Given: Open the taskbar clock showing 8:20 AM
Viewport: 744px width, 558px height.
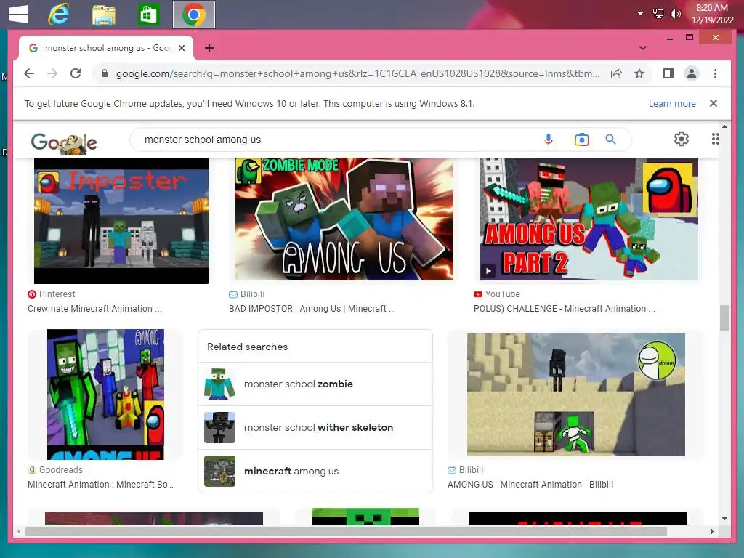Looking at the screenshot, I should pos(712,14).
